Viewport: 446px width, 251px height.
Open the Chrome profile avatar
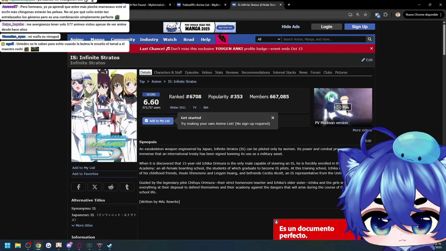[x=398, y=15]
